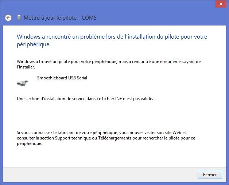The image size is (229, 185).
Task: Click the blank white area below the error message
Action: pos(114,115)
